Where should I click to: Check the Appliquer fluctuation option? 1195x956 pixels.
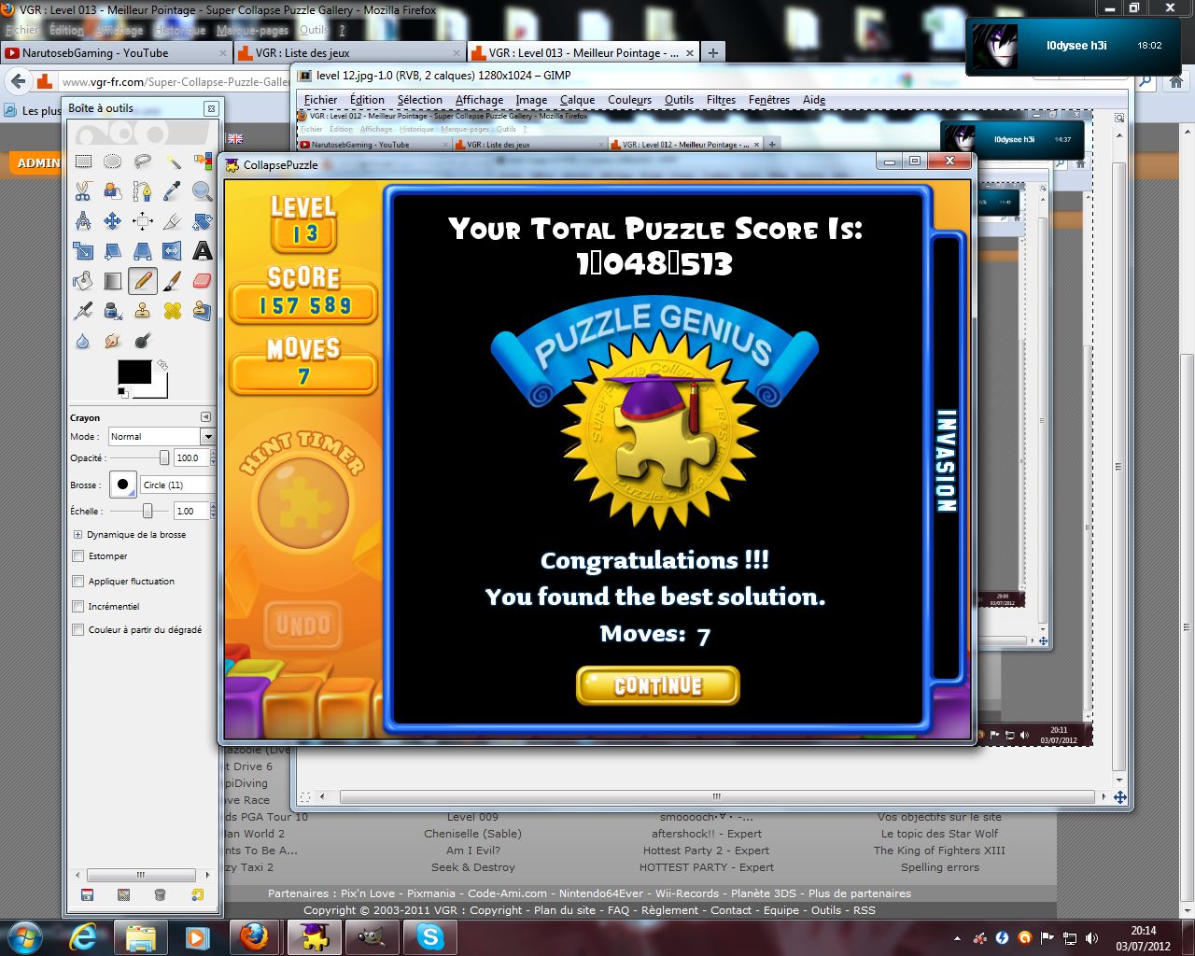pos(78,582)
